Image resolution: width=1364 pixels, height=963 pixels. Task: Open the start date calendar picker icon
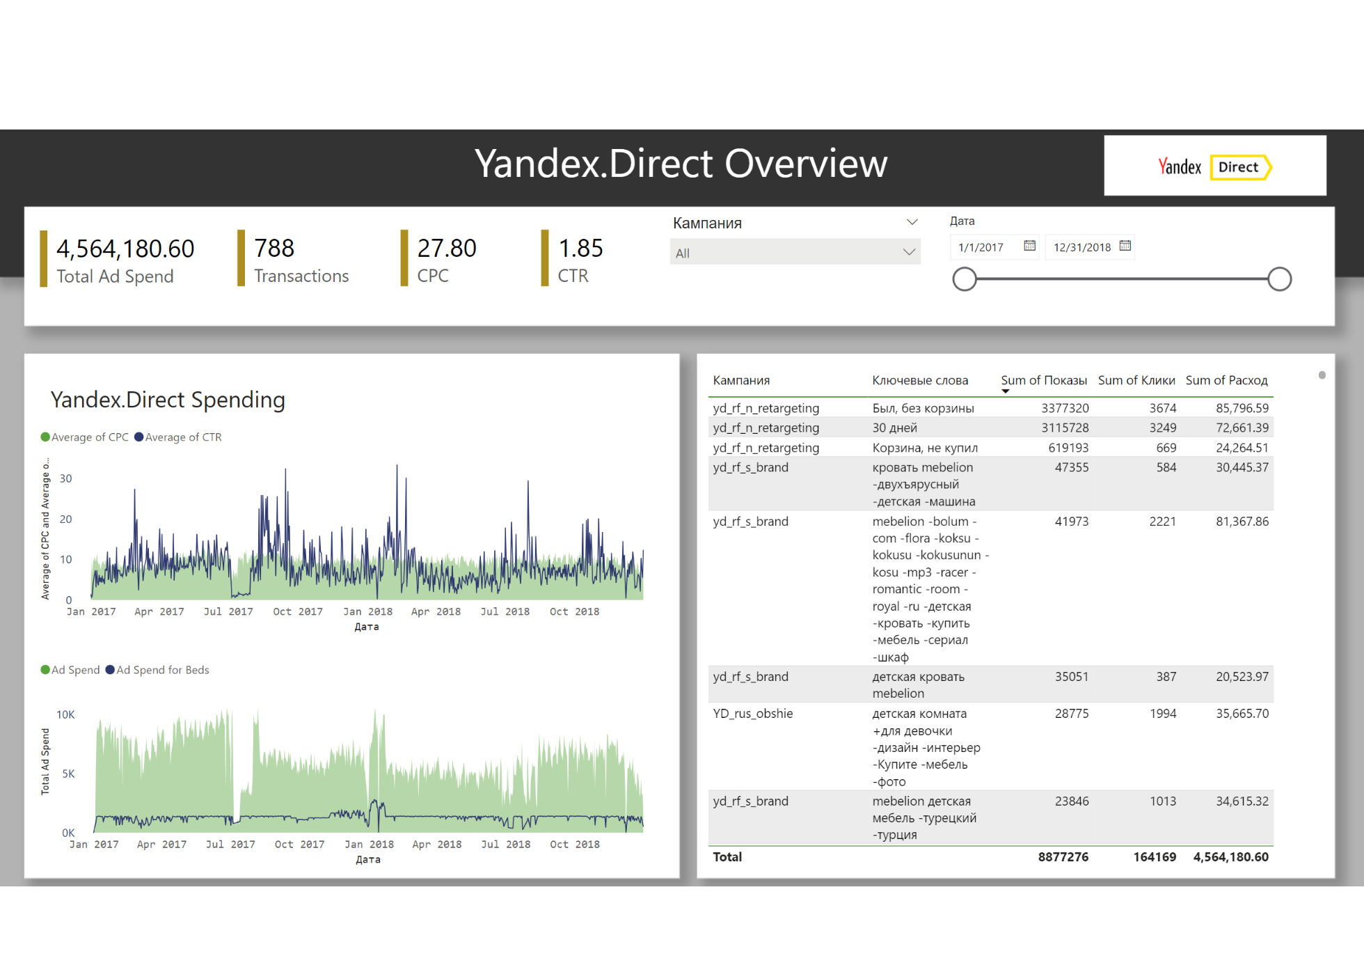click(1029, 246)
